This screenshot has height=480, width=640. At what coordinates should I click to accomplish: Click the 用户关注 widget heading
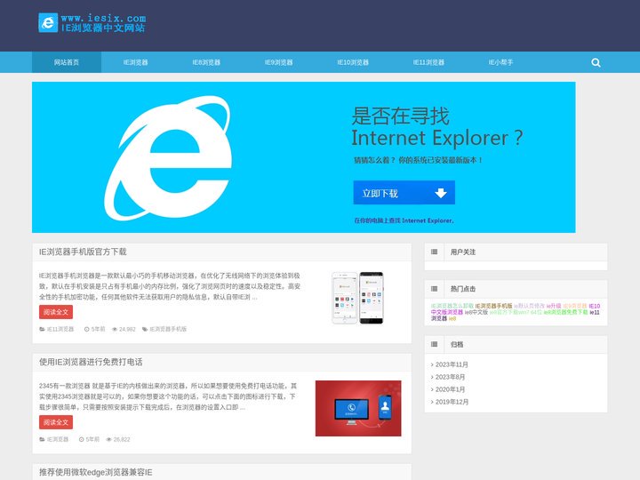coord(463,252)
